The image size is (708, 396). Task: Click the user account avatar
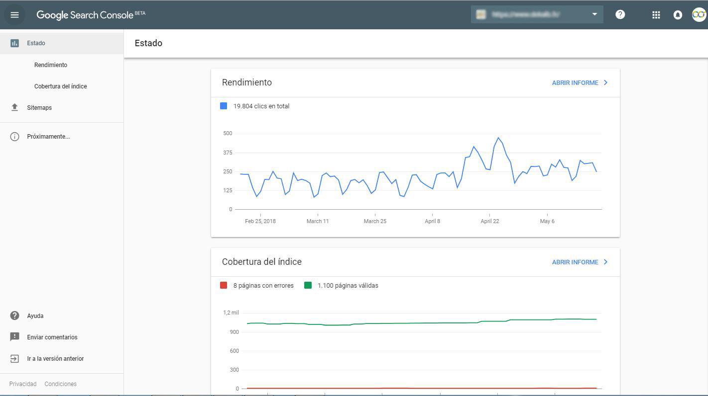pos(699,15)
